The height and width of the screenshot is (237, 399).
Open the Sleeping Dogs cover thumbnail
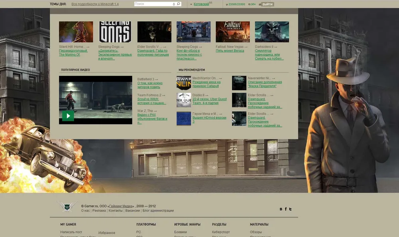pyautogui.click(x=115, y=32)
